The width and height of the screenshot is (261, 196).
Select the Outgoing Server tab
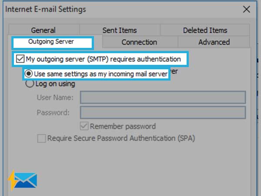pyautogui.click(x=51, y=42)
